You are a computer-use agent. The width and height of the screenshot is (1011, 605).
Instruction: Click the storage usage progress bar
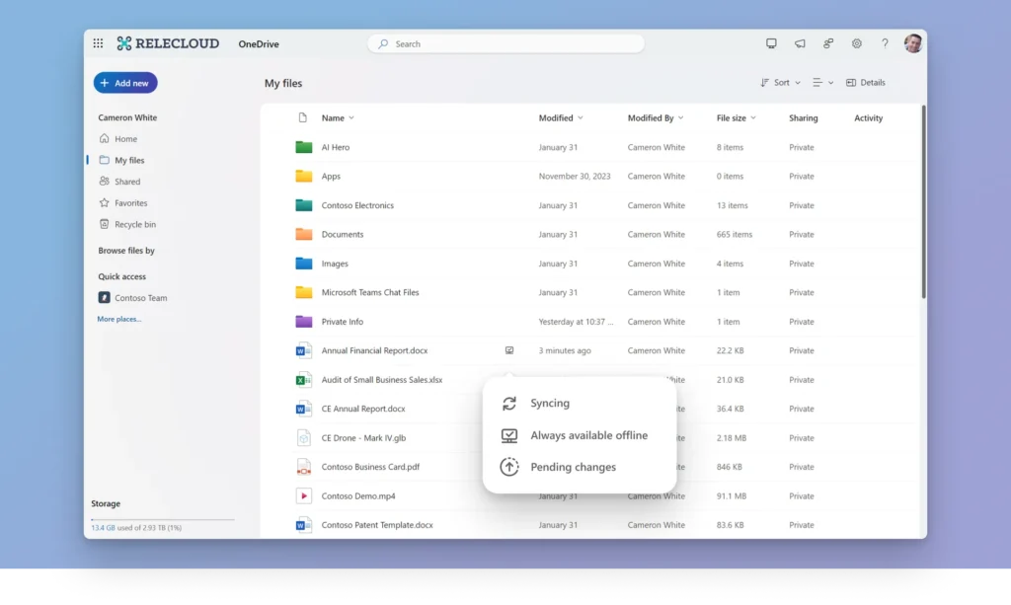163,519
